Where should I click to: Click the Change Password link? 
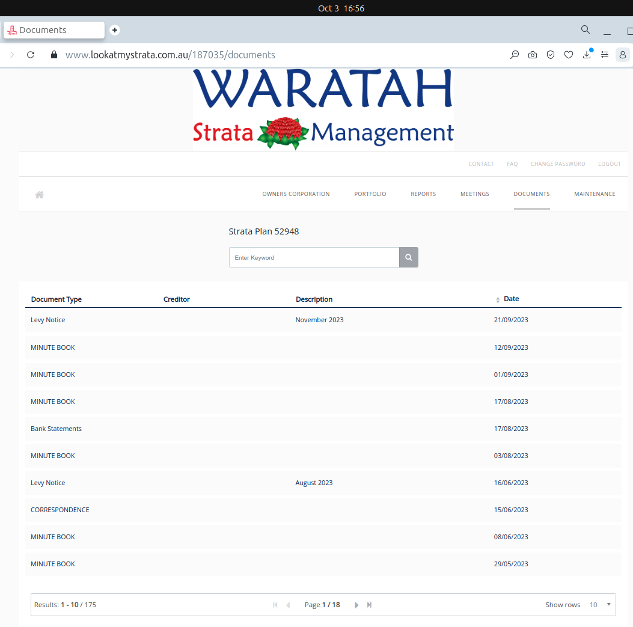(558, 164)
